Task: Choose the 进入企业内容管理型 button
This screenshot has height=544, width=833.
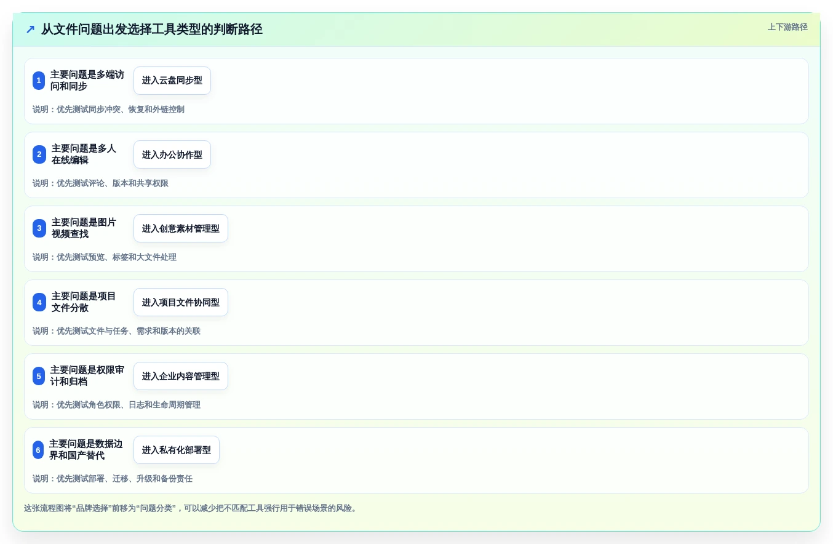Action: [x=181, y=376]
